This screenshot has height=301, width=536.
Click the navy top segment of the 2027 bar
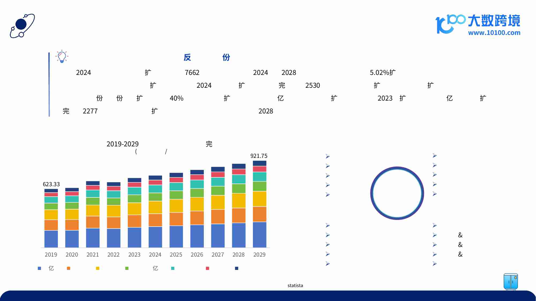point(218,169)
